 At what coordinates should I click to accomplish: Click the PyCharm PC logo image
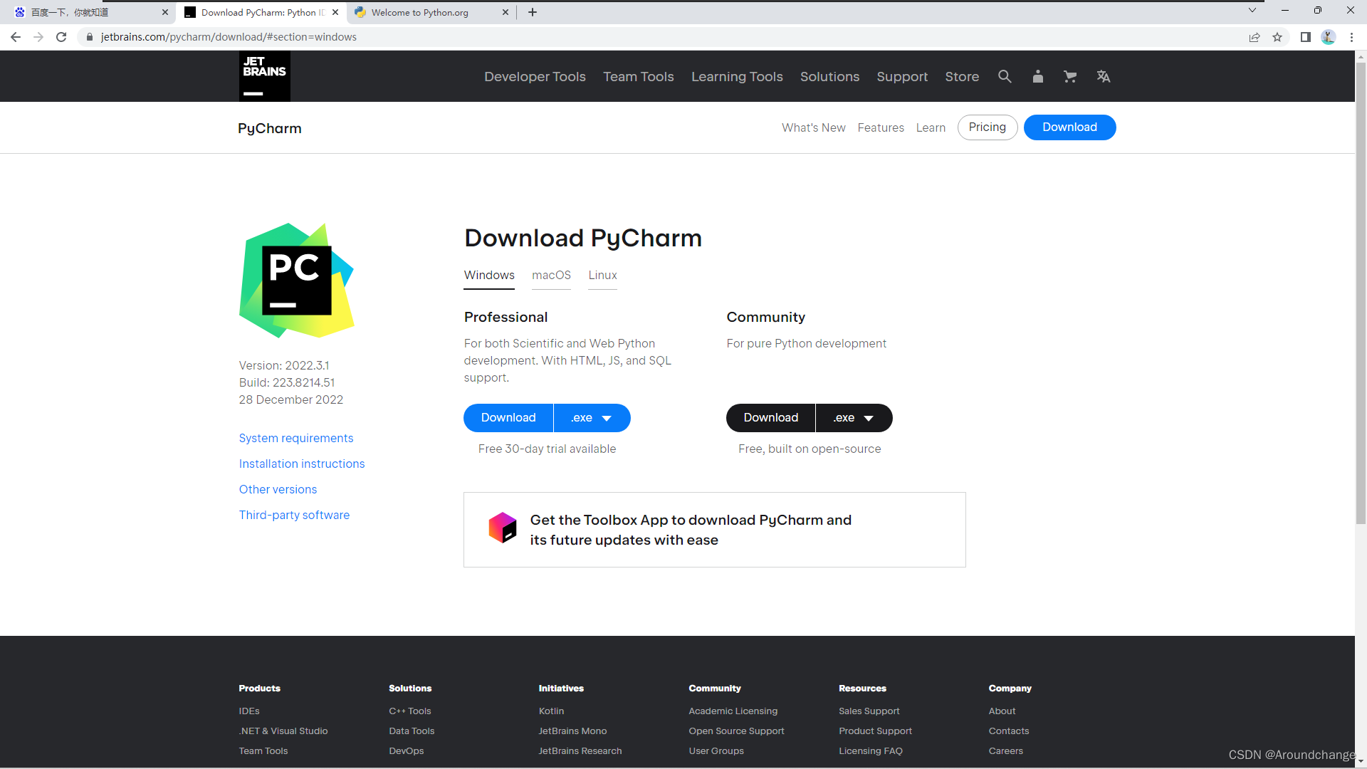tap(296, 281)
